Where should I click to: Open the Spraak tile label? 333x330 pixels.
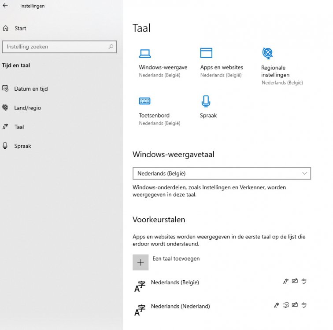(208, 115)
